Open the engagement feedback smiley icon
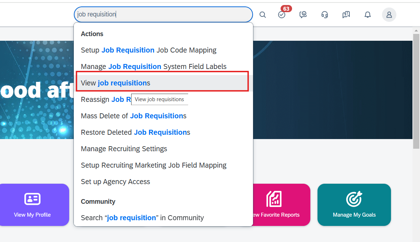Screen dimensions: 420x242 click(303, 15)
